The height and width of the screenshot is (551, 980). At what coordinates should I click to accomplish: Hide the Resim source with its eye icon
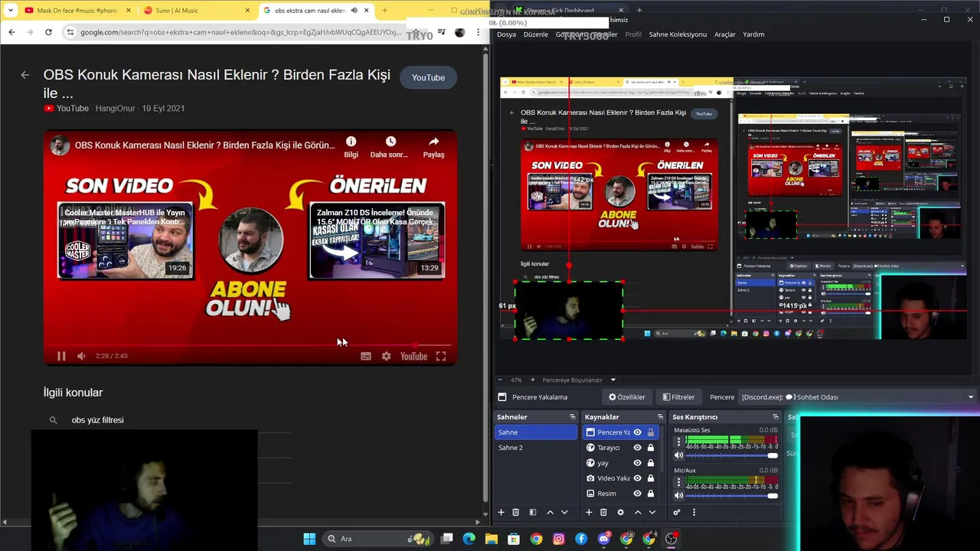pyautogui.click(x=637, y=494)
